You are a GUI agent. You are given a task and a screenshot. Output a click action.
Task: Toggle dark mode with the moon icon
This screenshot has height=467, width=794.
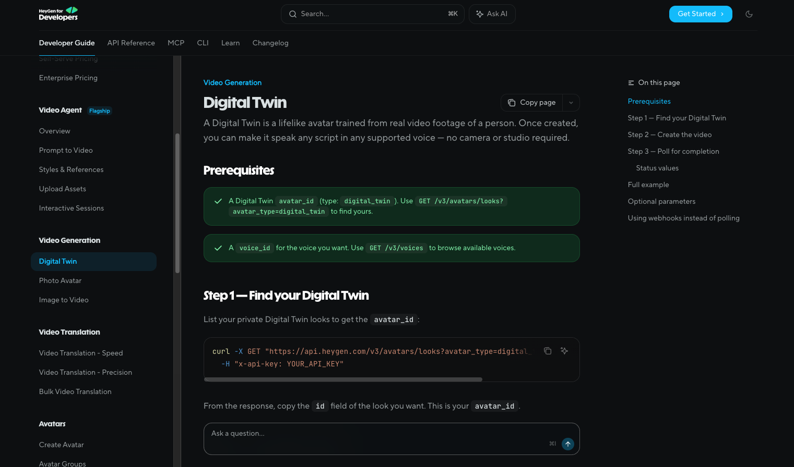[749, 14]
